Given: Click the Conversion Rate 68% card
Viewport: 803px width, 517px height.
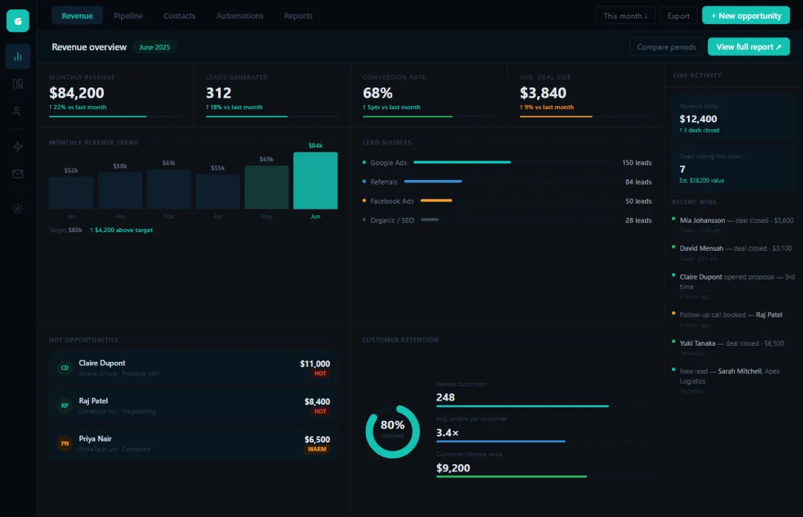Looking at the screenshot, I should tap(429, 96).
